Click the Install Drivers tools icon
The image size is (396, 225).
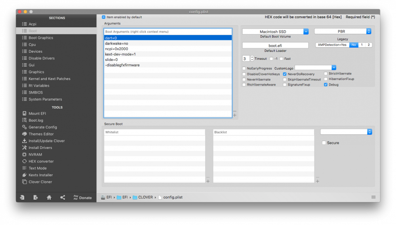tap(24, 147)
